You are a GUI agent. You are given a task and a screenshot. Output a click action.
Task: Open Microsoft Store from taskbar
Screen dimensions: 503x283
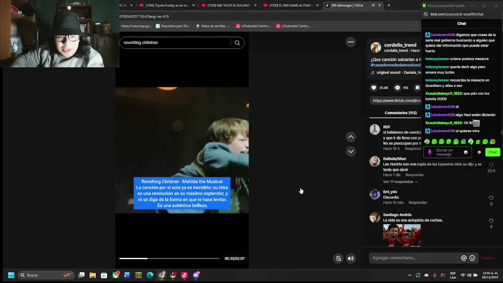[x=104, y=275]
